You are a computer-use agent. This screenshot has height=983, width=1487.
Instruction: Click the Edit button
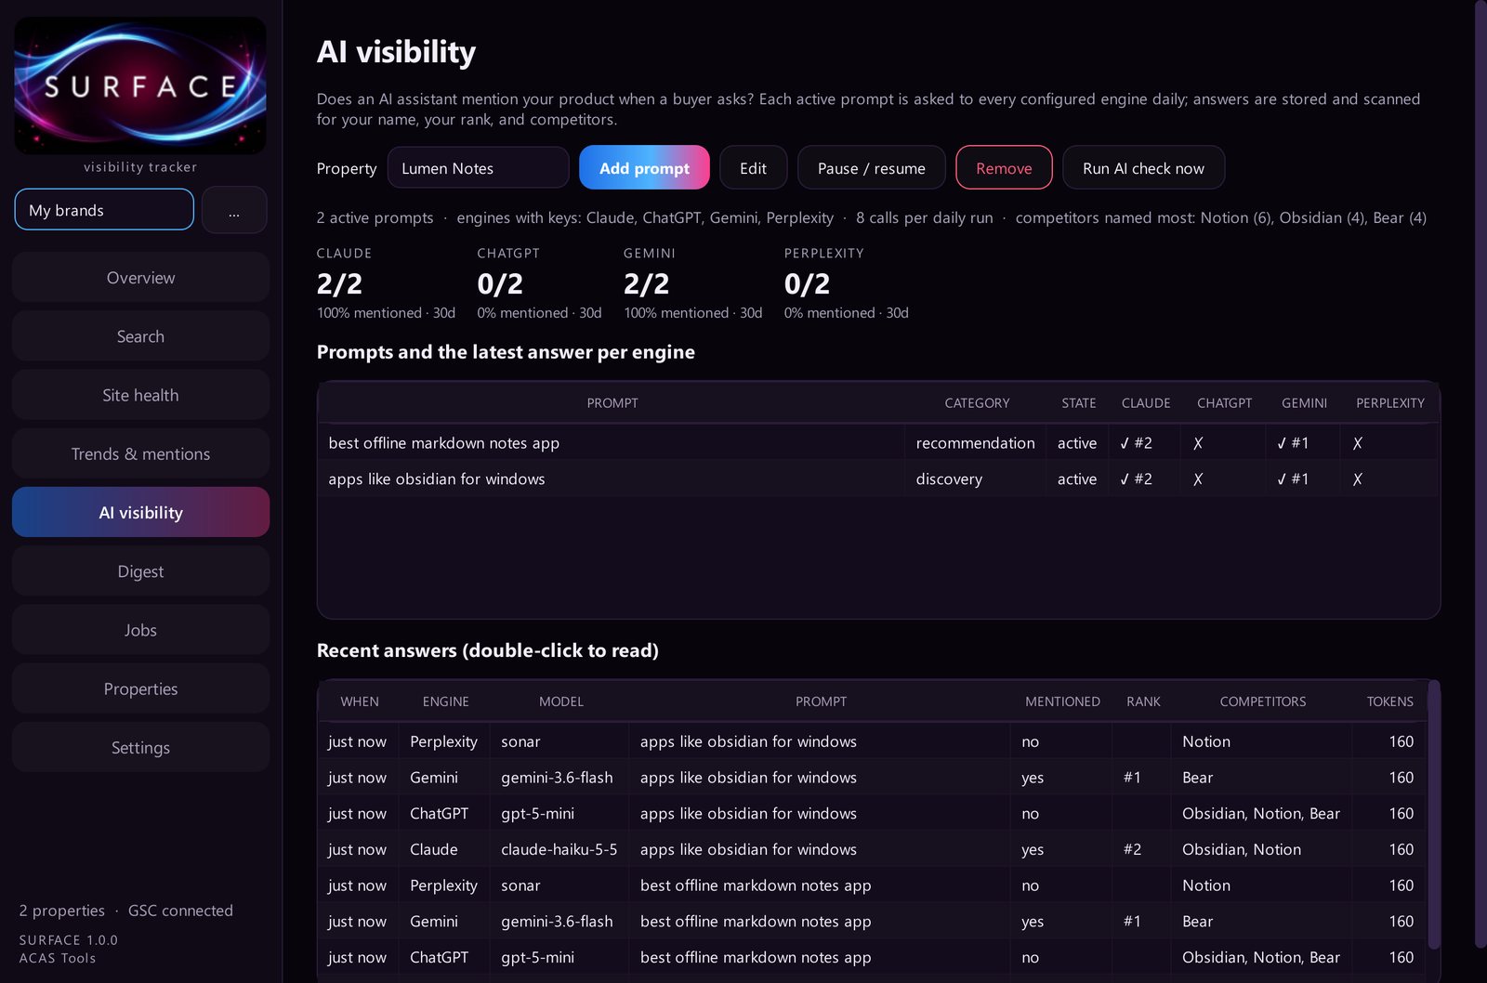pyautogui.click(x=753, y=168)
